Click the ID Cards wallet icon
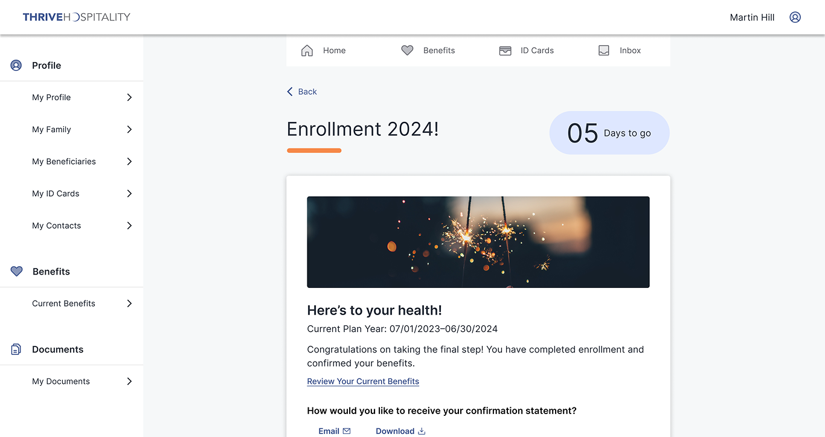This screenshot has width=825, height=437. click(505, 51)
